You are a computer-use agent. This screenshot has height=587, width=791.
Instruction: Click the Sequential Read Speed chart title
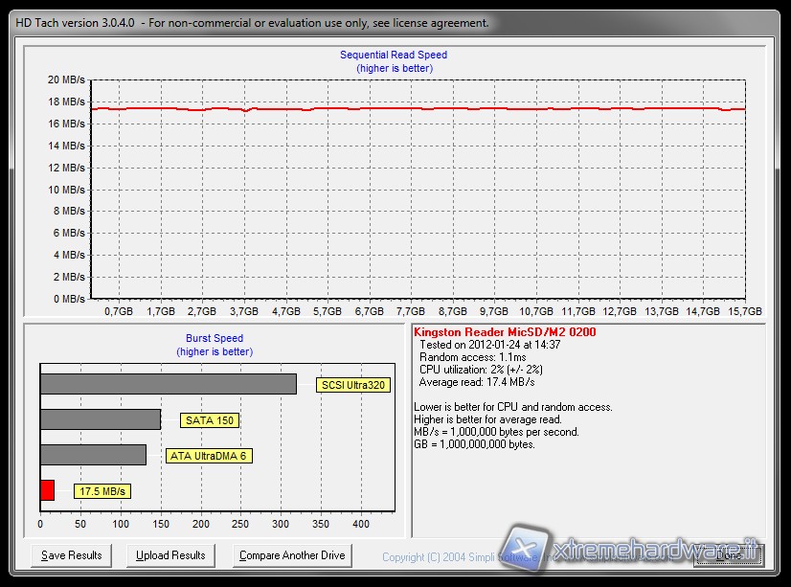(394, 56)
